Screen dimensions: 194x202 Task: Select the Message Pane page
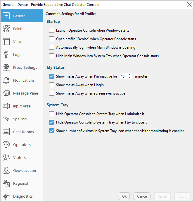pos(21,93)
